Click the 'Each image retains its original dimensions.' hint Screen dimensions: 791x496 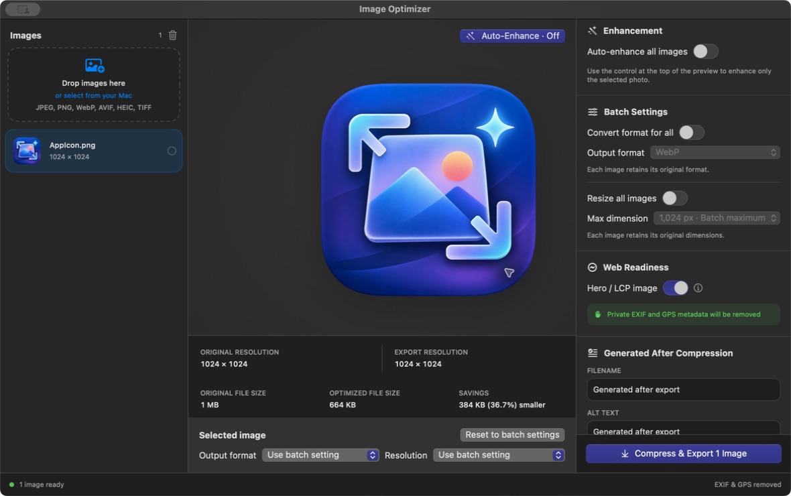656,235
